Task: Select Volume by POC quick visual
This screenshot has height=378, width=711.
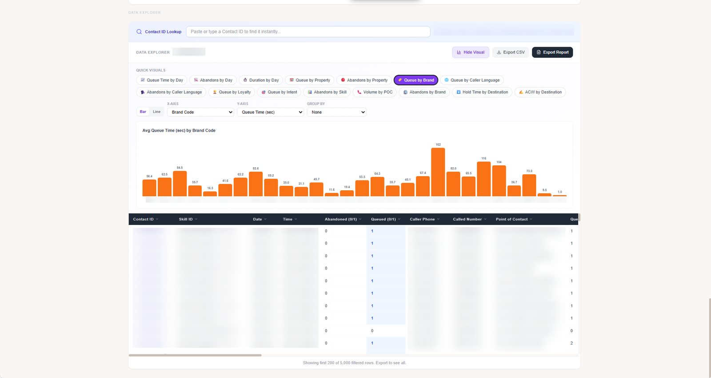Action: point(375,92)
